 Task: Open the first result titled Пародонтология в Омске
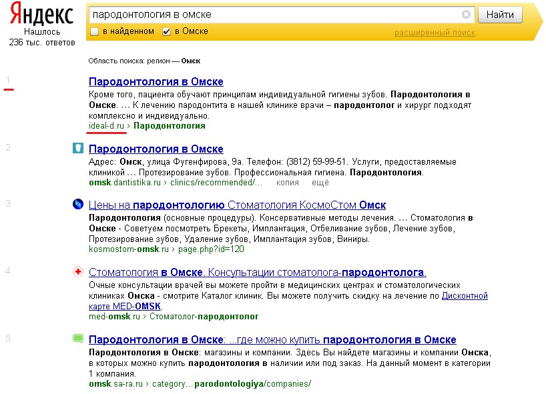(156, 82)
